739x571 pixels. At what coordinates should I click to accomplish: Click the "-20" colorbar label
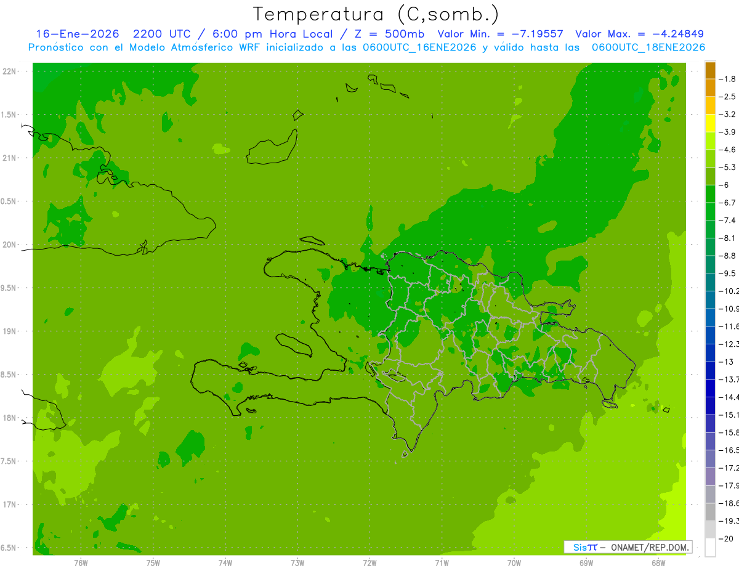(x=726, y=538)
